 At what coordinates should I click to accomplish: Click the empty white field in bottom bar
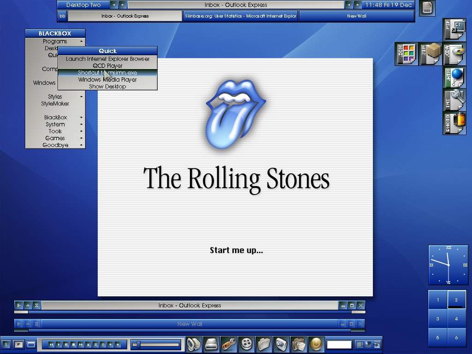339,344
